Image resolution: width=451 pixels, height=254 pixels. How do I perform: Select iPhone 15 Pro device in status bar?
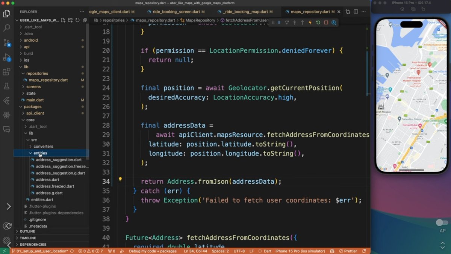click(300, 251)
